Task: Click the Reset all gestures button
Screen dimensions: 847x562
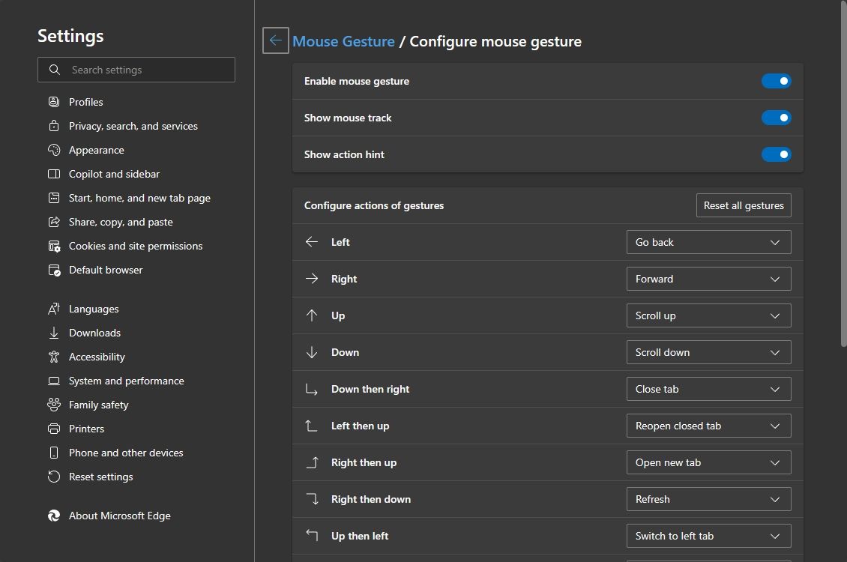Action: (743, 205)
